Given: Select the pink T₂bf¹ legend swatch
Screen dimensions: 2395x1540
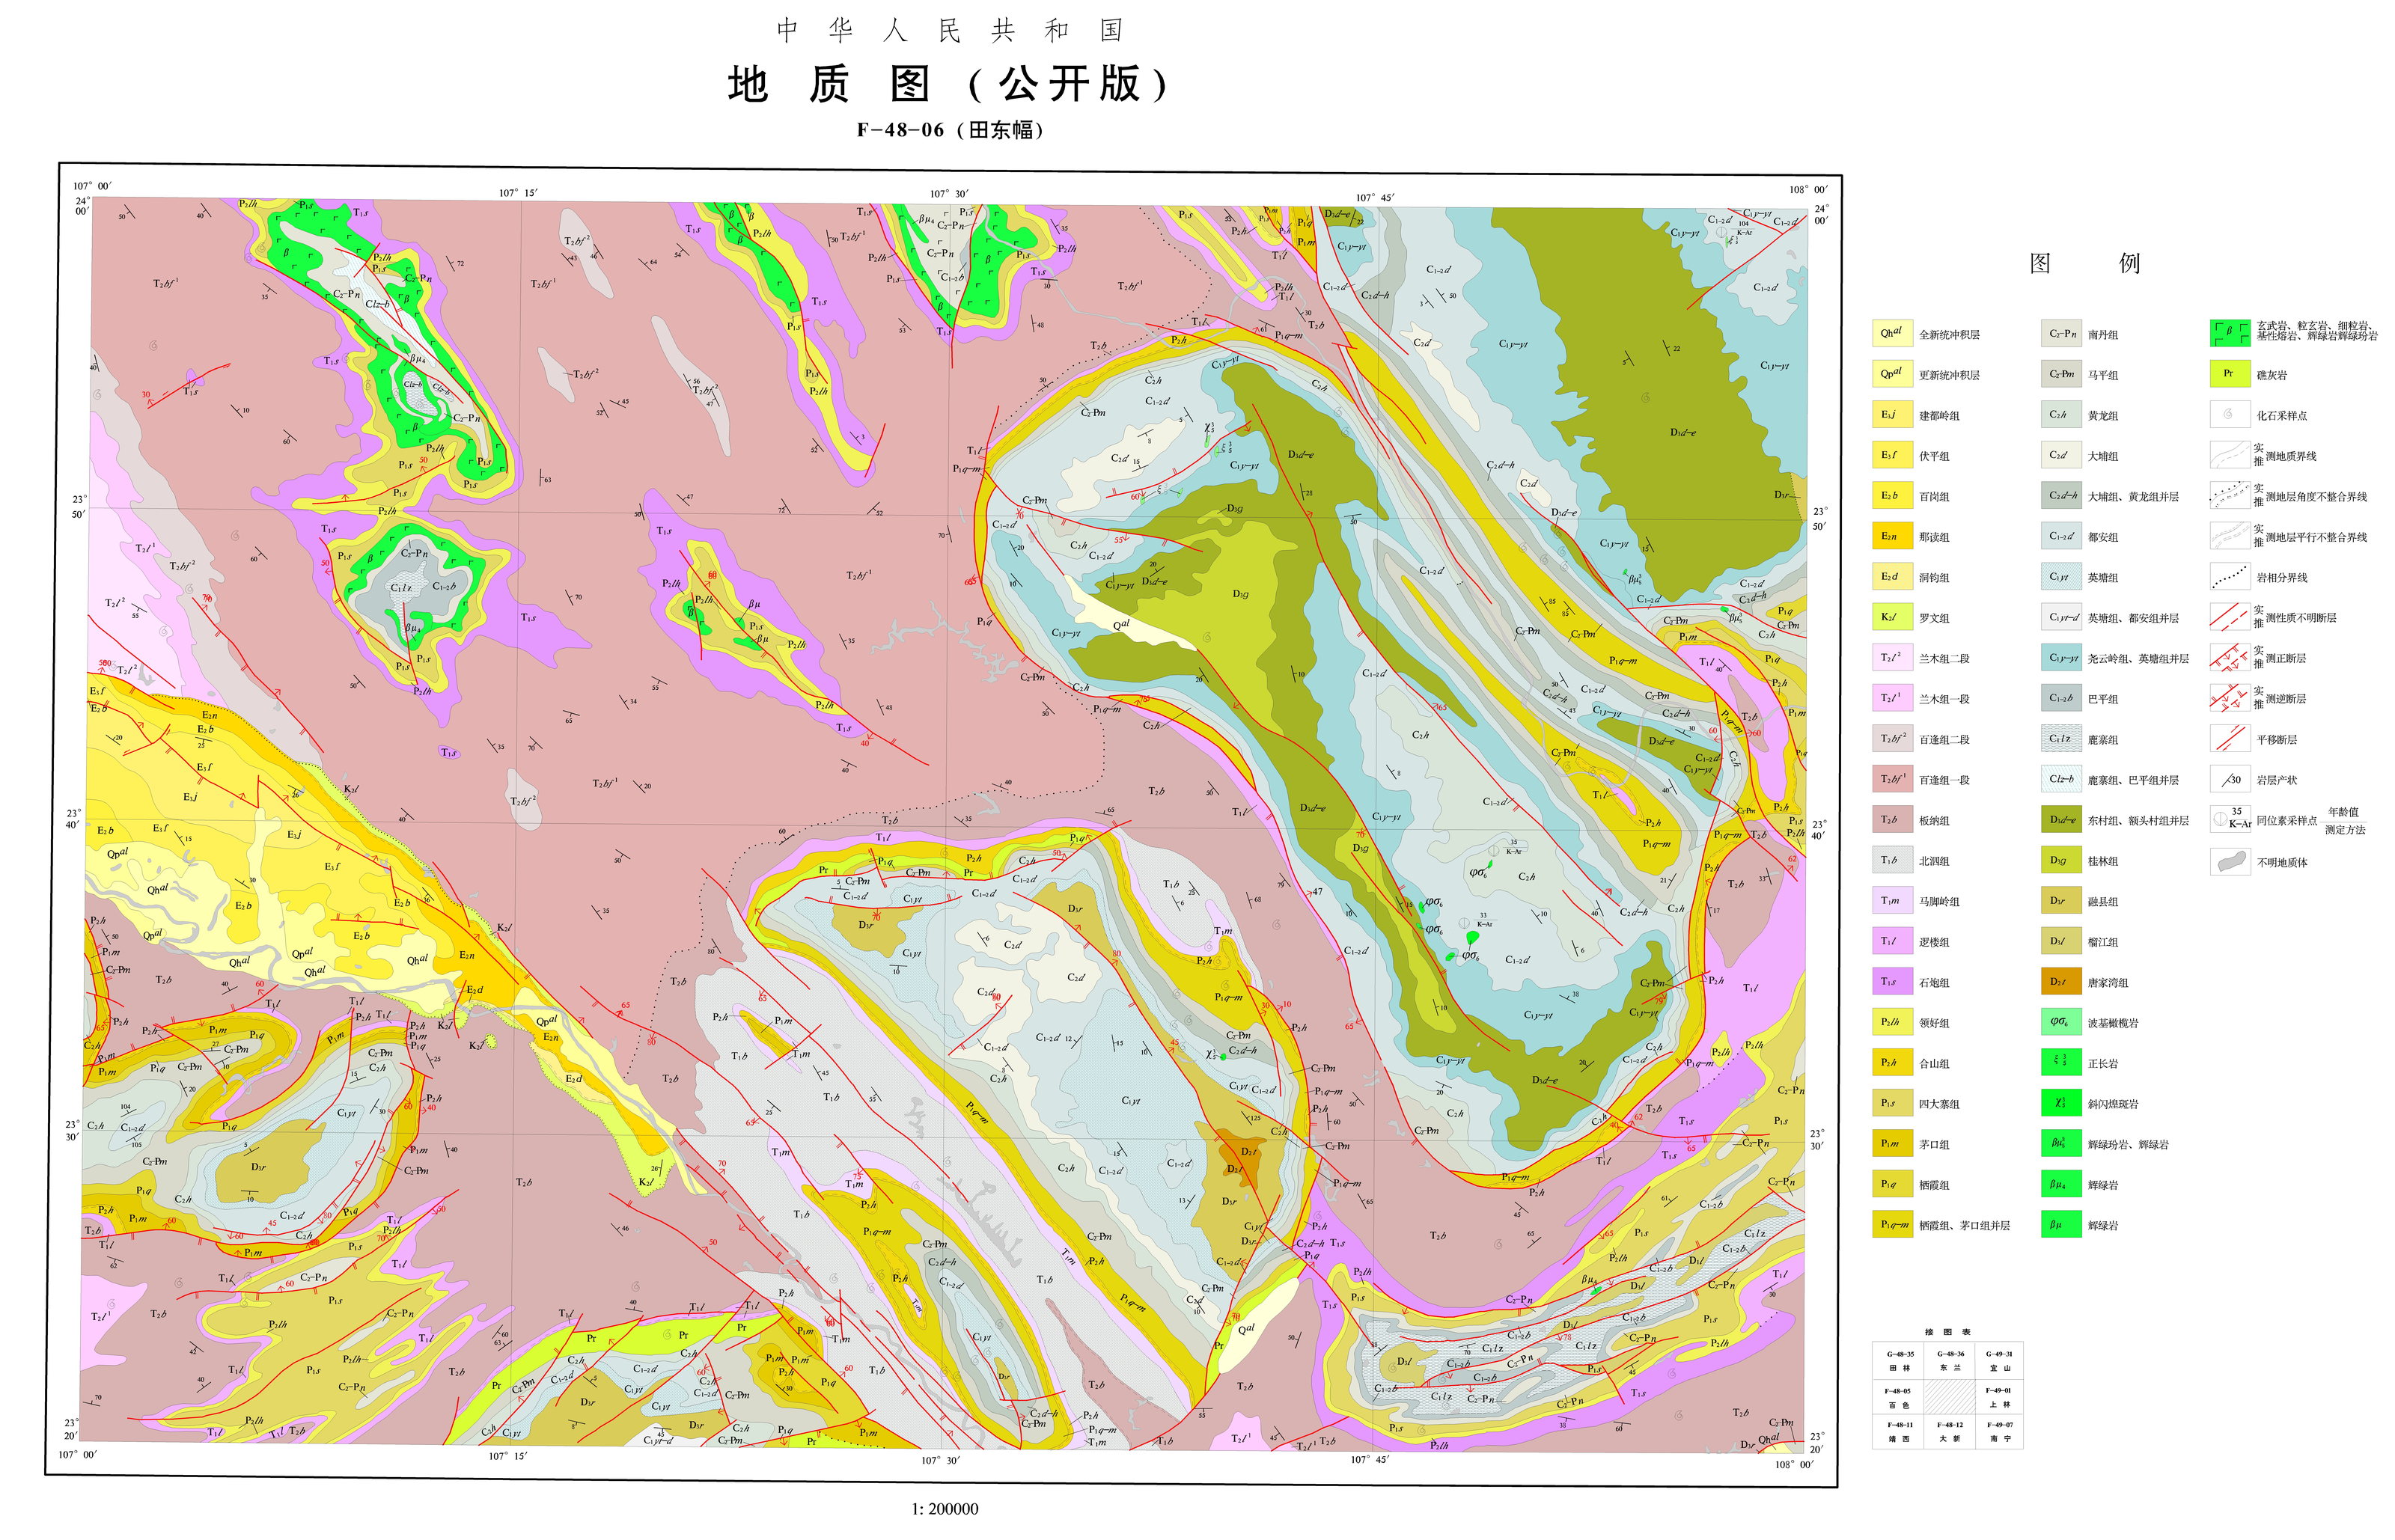Looking at the screenshot, I should pyautogui.click(x=1891, y=779).
